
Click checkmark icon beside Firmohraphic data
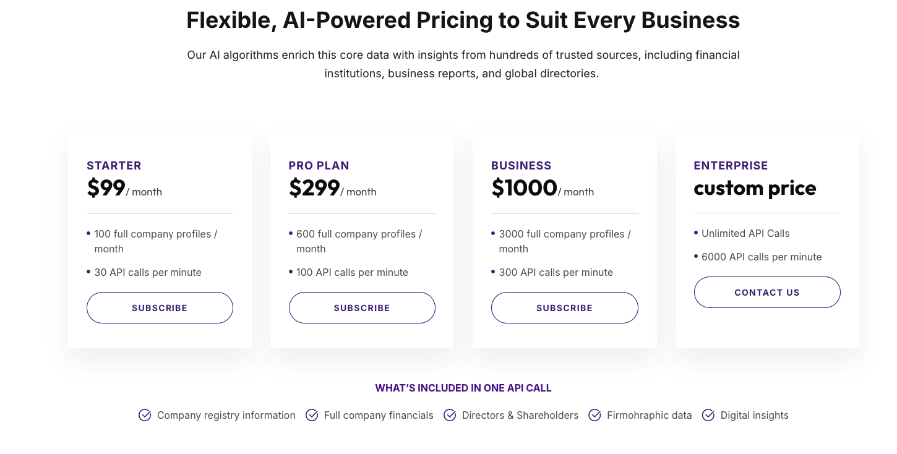click(x=594, y=415)
